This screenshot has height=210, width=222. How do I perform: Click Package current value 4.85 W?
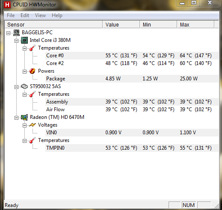pos(113,79)
